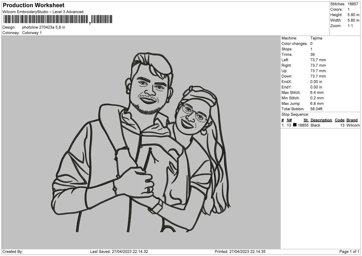Click the Last Saved timestamp
The image size is (362, 256).
pos(119,251)
